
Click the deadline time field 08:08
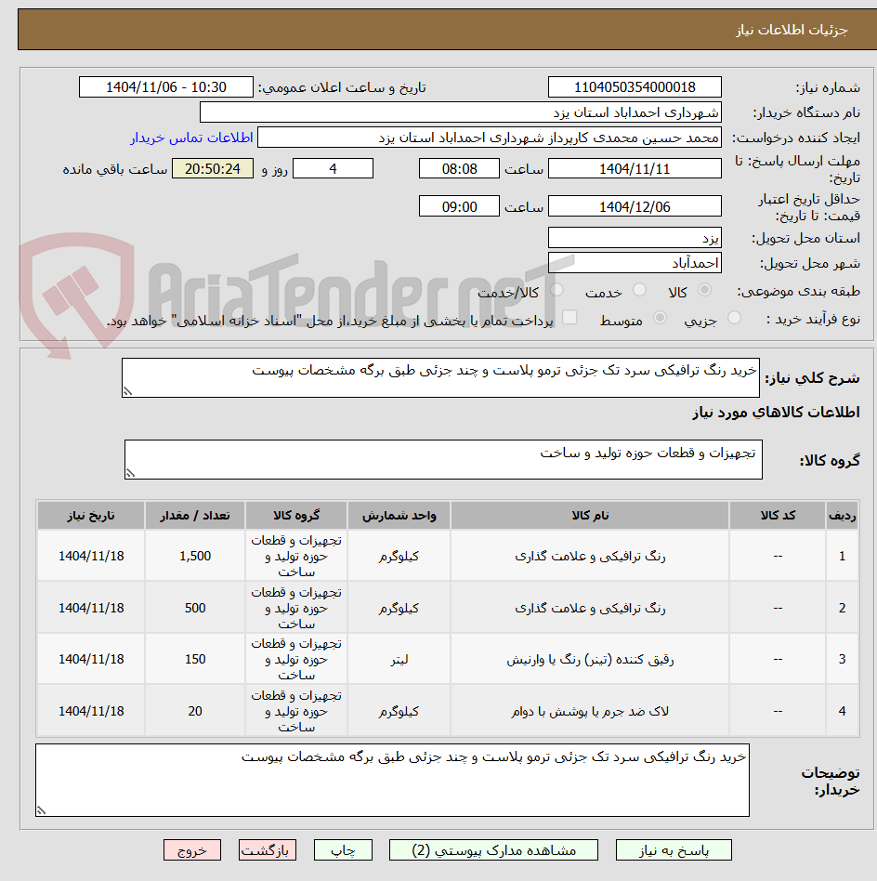click(x=459, y=168)
